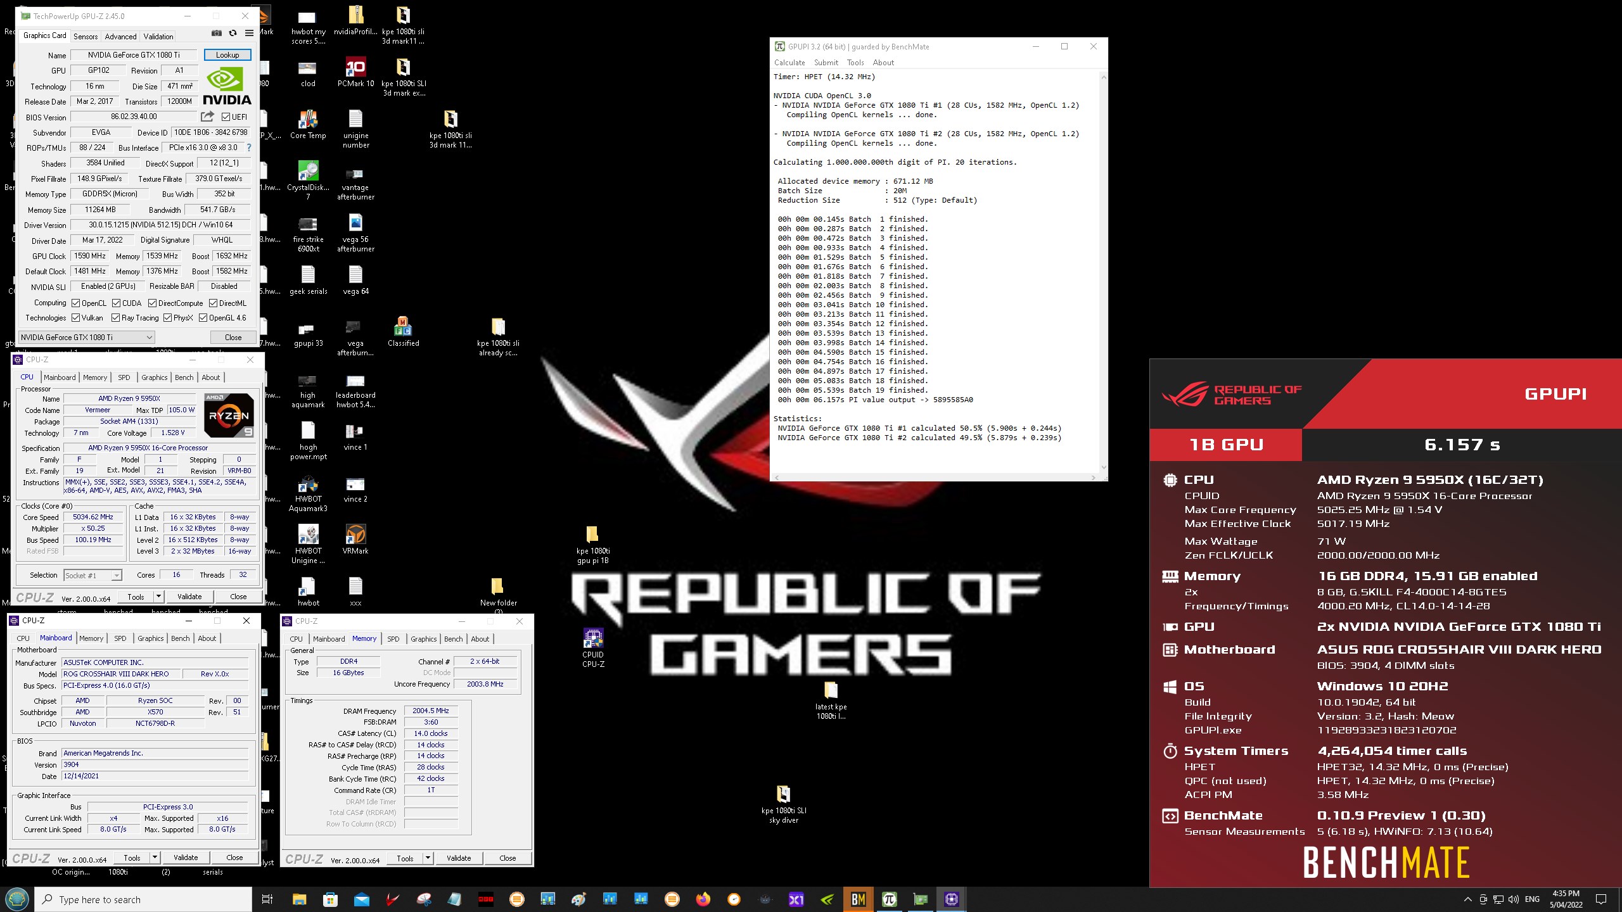This screenshot has height=912, width=1622.
Task: Open the About menu in GPUPI
Action: (883, 63)
